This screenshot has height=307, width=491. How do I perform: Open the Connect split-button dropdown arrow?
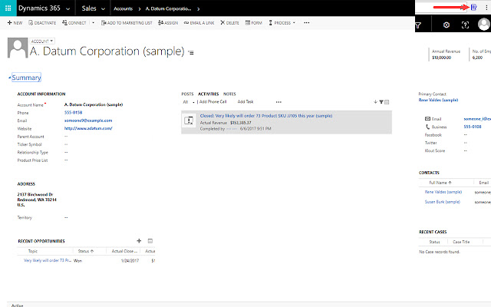click(93, 23)
